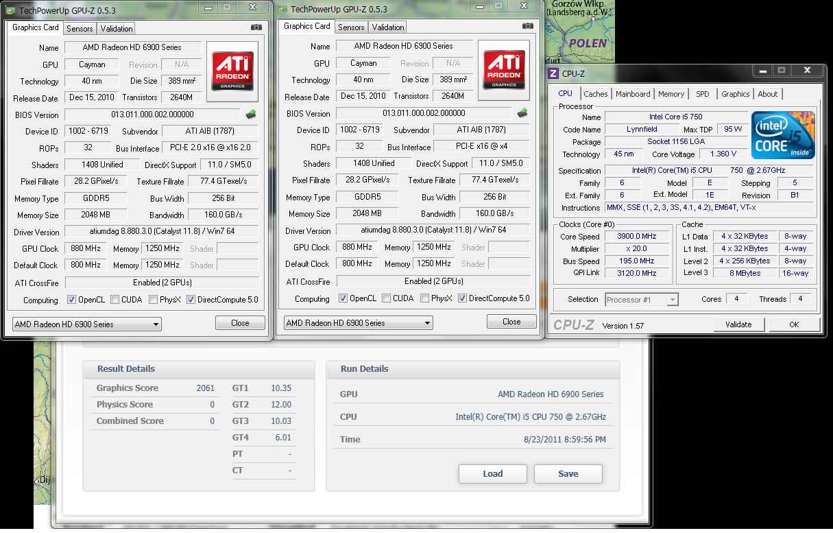Switch to Validation tab in right GPU-Z

point(388,27)
